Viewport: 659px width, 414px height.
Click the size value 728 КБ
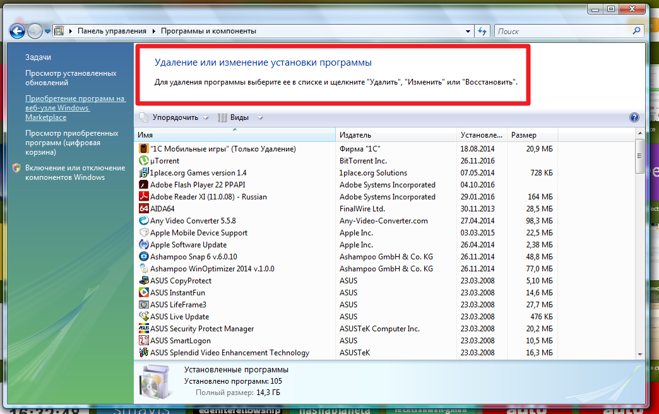pyautogui.click(x=542, y=173)
